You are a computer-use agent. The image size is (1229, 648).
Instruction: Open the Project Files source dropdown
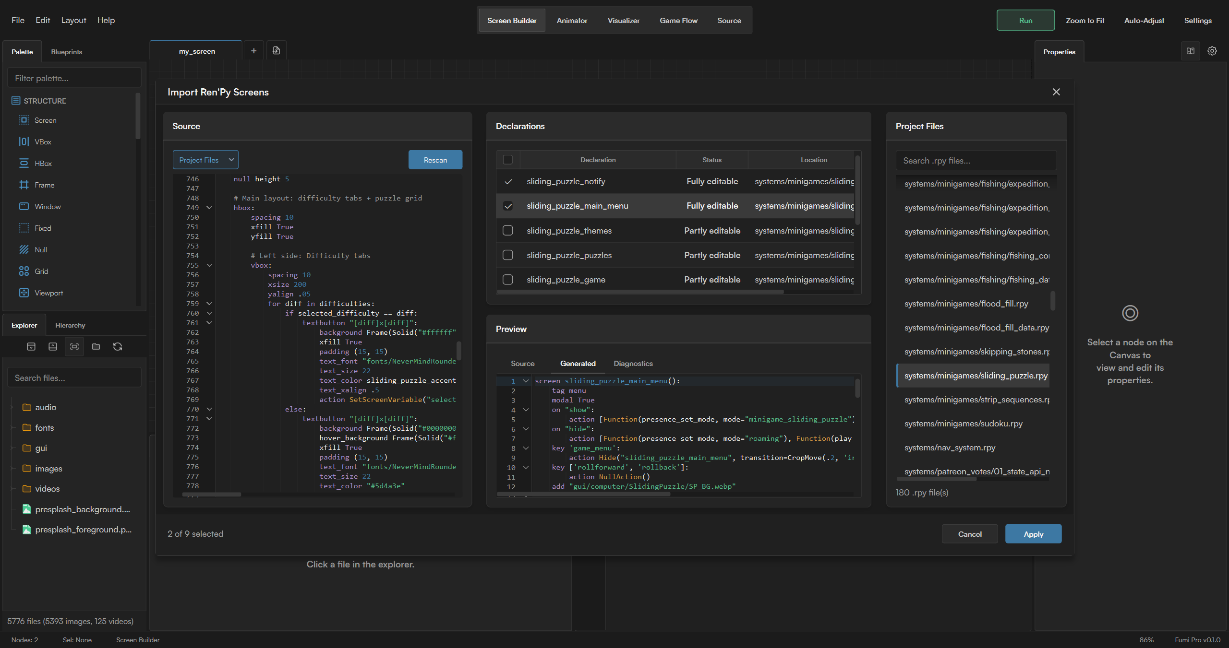[x=205, y=160]
